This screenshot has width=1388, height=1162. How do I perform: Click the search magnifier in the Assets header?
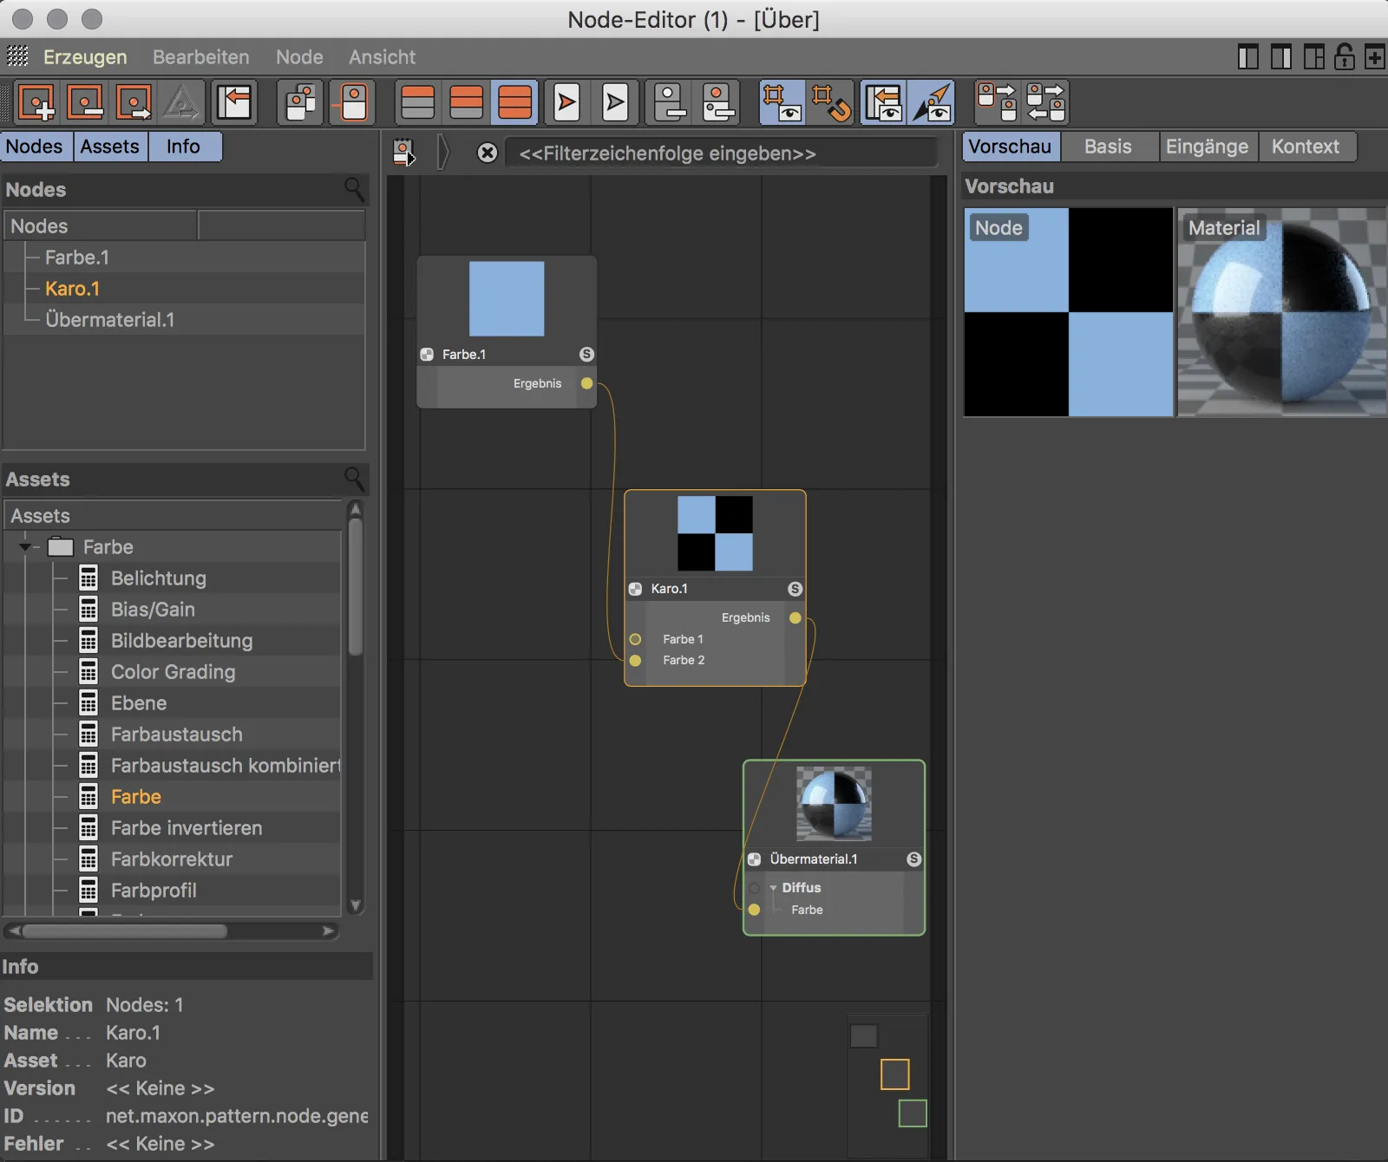click(x=354, y=478)
